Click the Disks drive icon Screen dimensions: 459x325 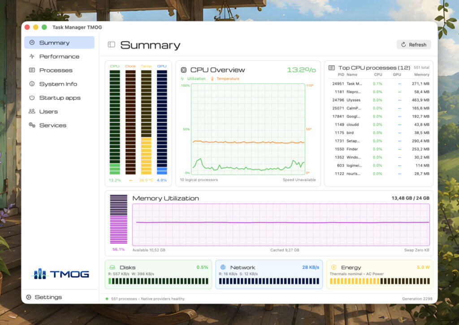113,267
